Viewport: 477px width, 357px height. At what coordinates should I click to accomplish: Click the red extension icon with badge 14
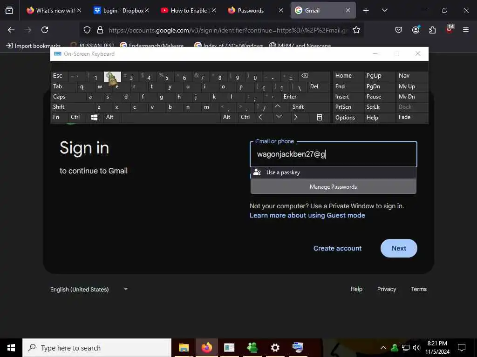(450, 29)
